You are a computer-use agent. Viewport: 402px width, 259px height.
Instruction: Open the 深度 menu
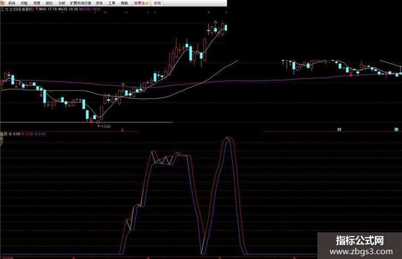pyautogui.click(x=37, y=3)
